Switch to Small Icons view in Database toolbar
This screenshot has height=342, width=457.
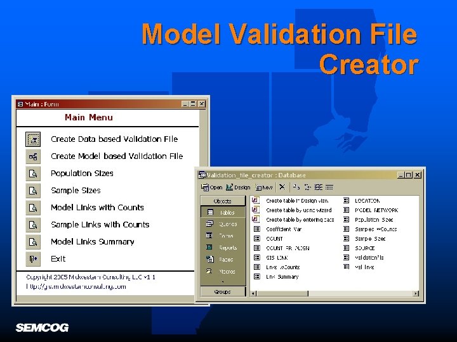click(307, 187)
